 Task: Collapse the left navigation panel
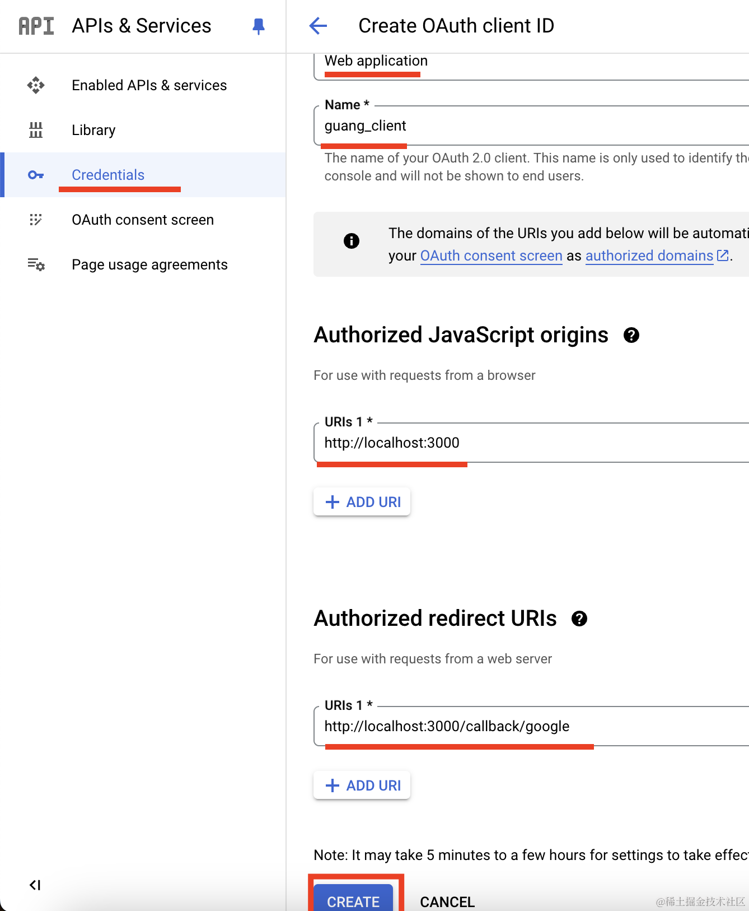pos(35,885)
